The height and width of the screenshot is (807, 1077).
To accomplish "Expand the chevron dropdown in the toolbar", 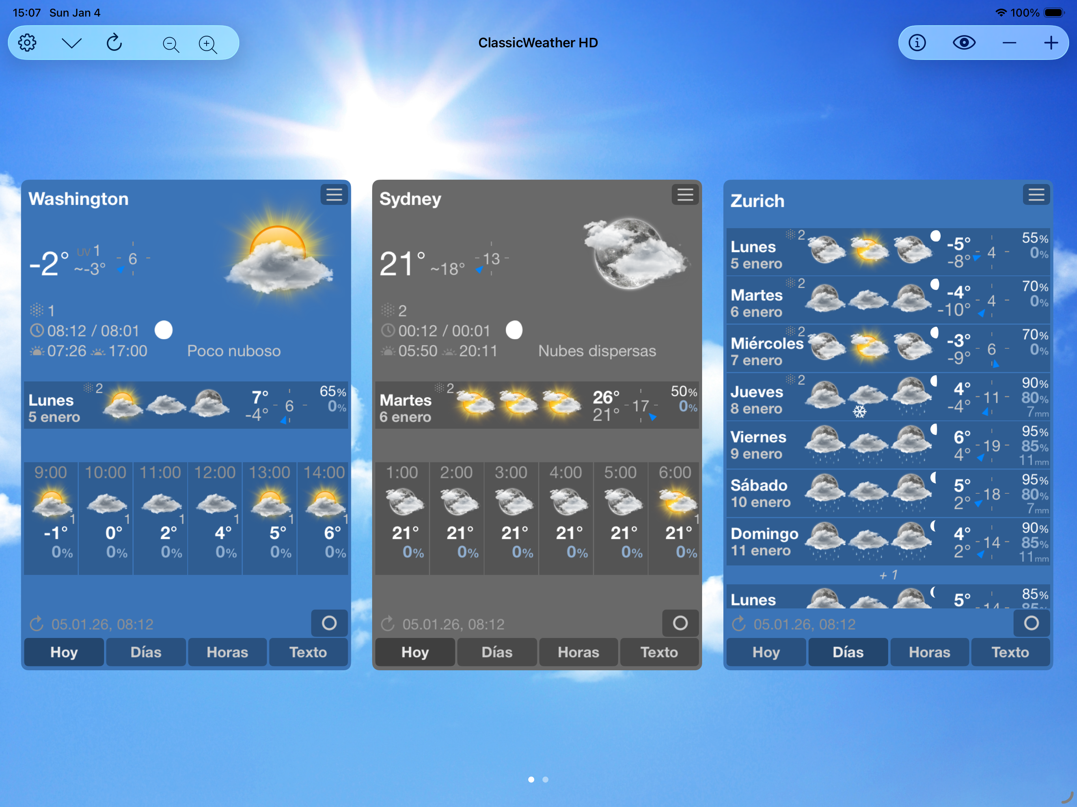I will [x=72, y=43].
